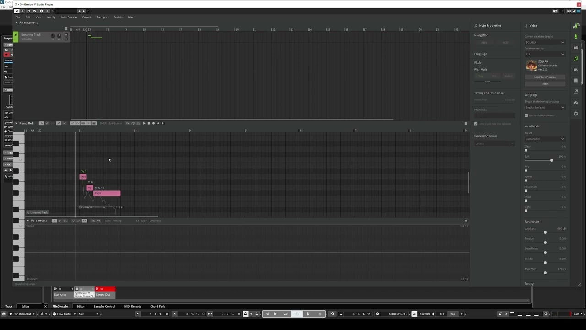This screenshot has width=586, height=330.
Task: Toggle plugin Read automation R button
Action: (x=29, y=11)
